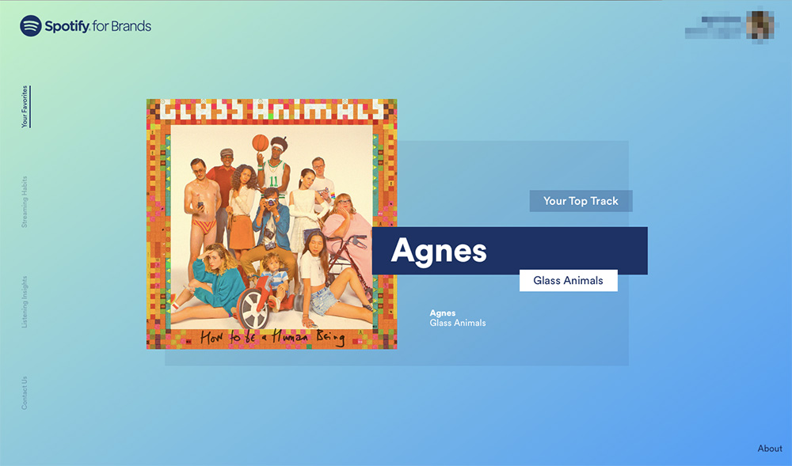The width and height of the screenshot is (792, 466).
Task: Click the Your Top Track label
Action: [581, 201]
